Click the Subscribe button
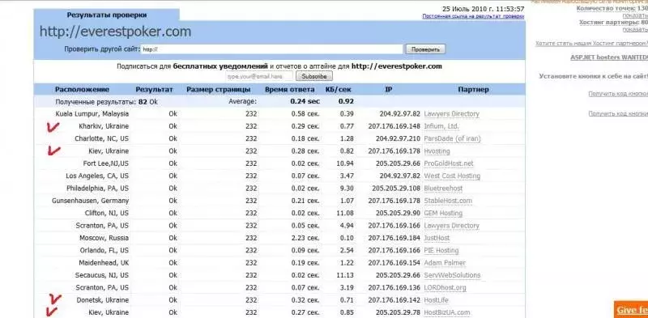This screenshot has width=648, height=318. tap(314, 76)
